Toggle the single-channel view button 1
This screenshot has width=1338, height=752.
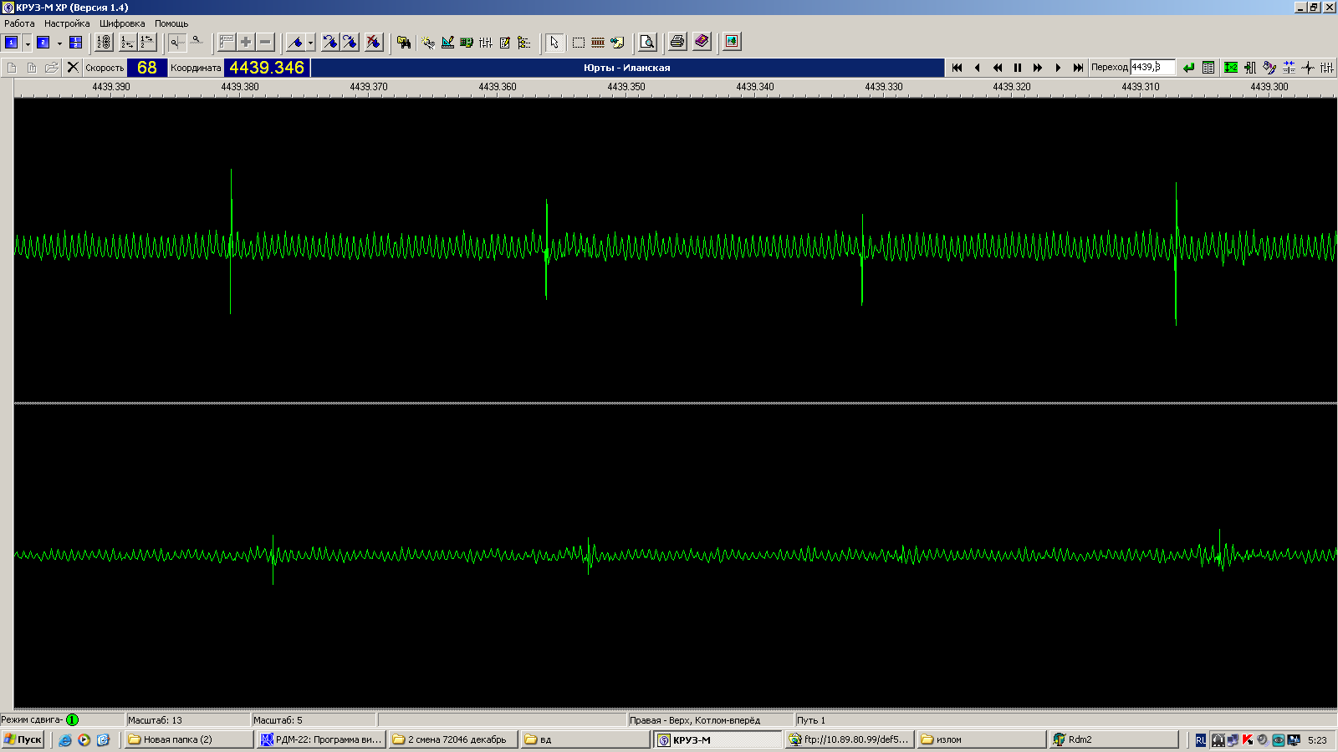12,42
